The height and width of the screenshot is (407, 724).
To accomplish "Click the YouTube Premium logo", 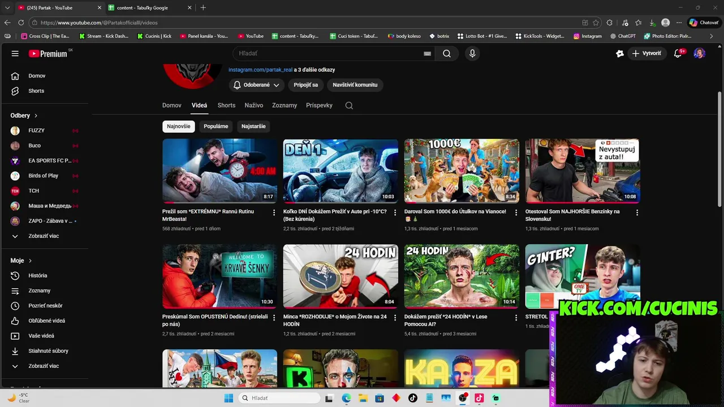I will tap(48, 54).
